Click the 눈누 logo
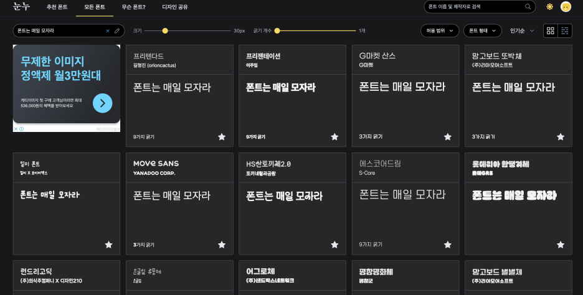The image size is (583, 295). pyautogui.click(x=21, y=7)
